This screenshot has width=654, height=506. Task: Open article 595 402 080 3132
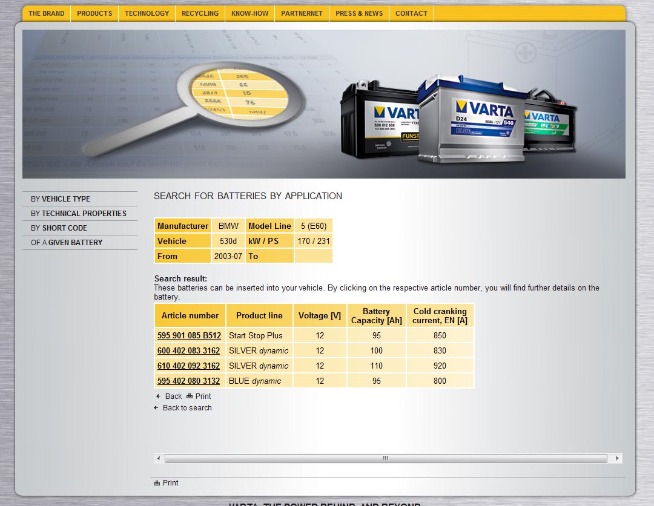pyautogui.click(x=188, y=381)
